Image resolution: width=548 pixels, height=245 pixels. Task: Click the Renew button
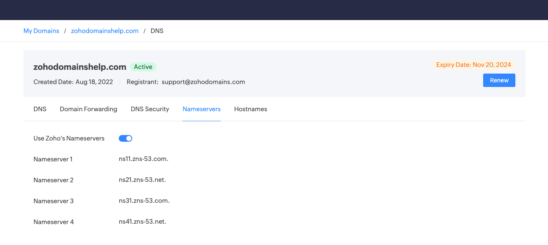pos(499,80)
